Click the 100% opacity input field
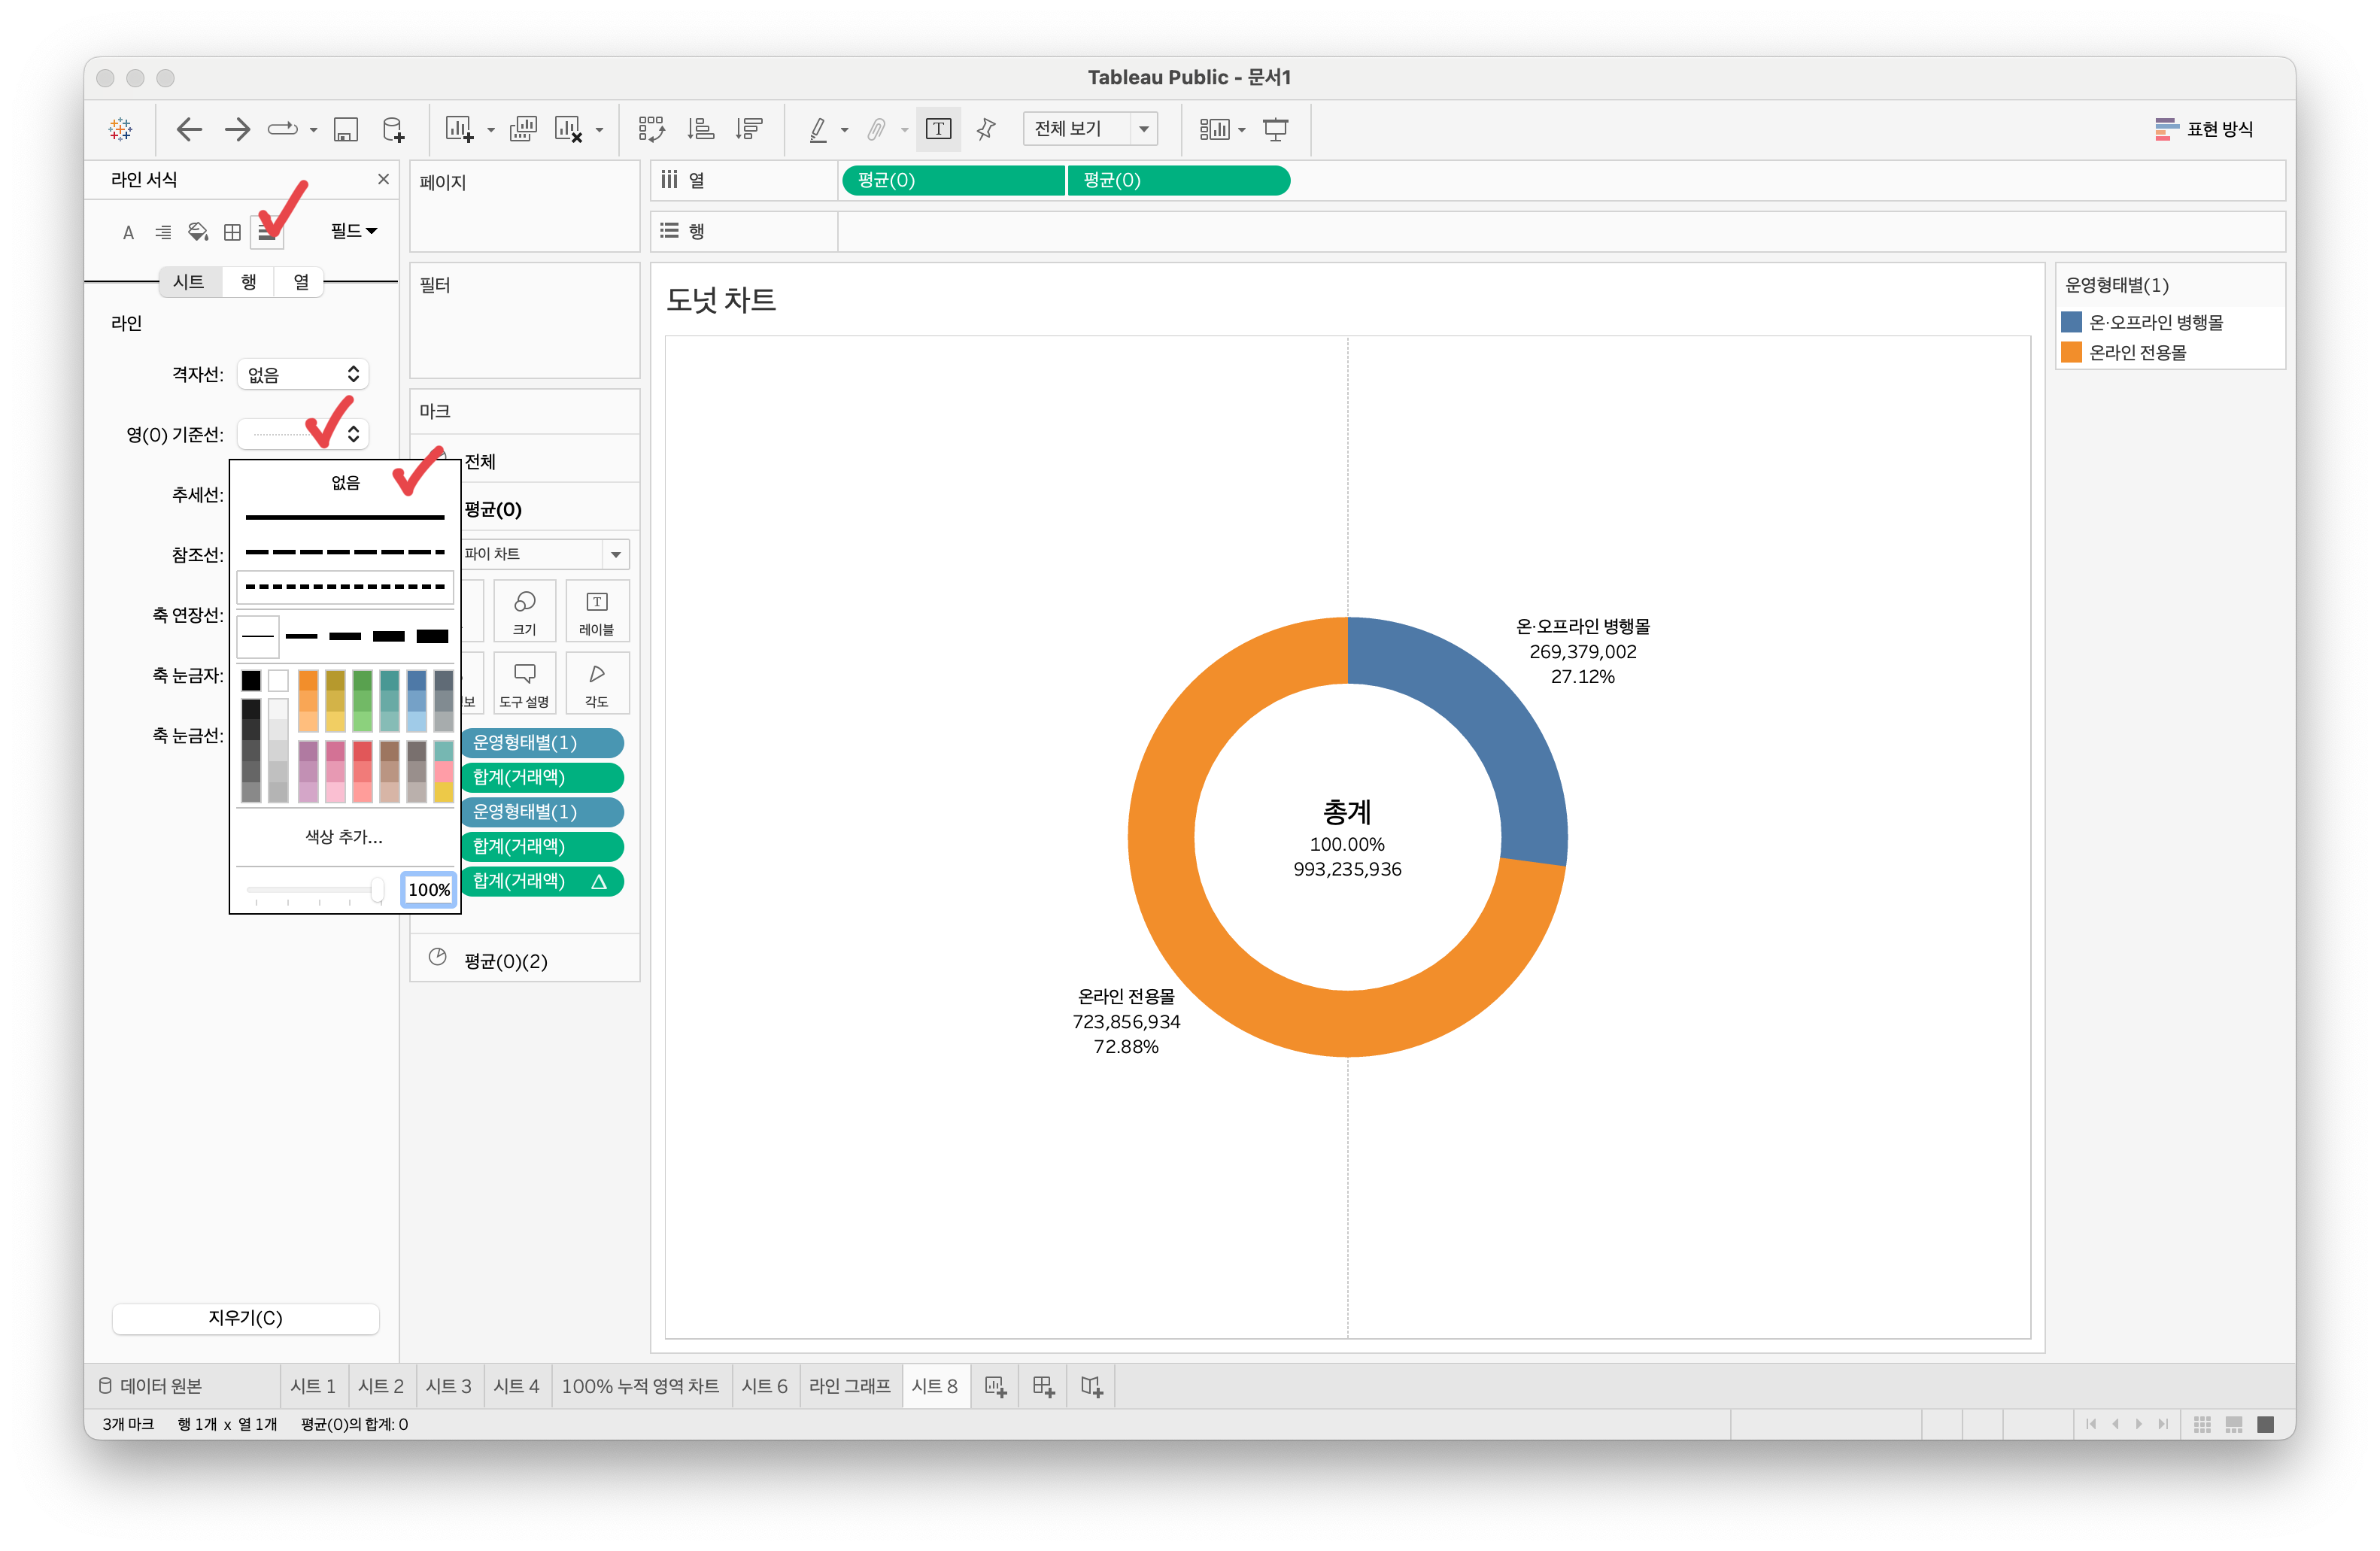 tap(429, 890)
